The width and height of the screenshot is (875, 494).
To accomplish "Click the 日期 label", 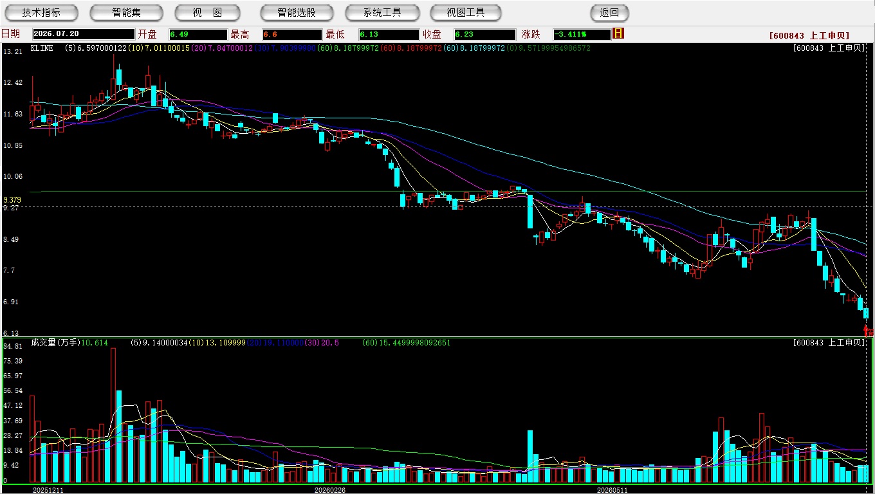I will 10,34.
